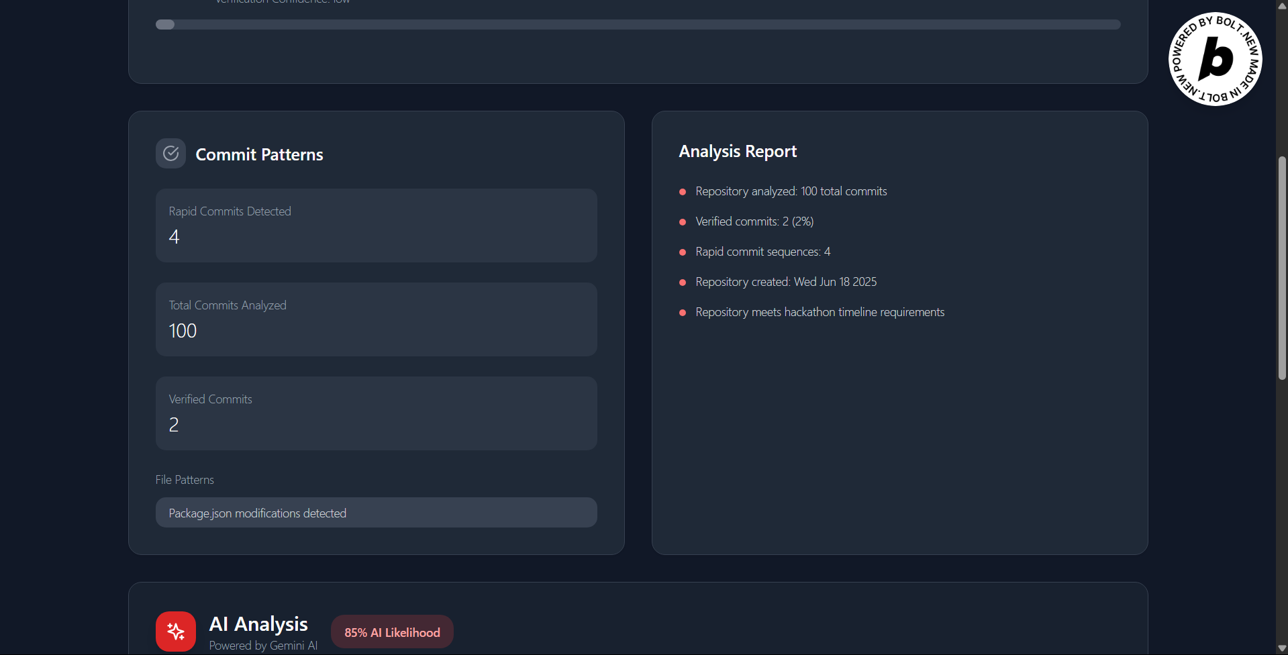Image resolution: width=1288 pixels, height=655 pixels.
Task: Click the scrollbar up arrow
Action: pos(1282,6)
